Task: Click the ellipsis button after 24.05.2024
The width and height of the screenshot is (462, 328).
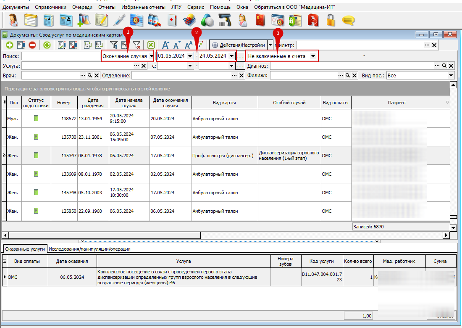Action: tap(241, 56)
